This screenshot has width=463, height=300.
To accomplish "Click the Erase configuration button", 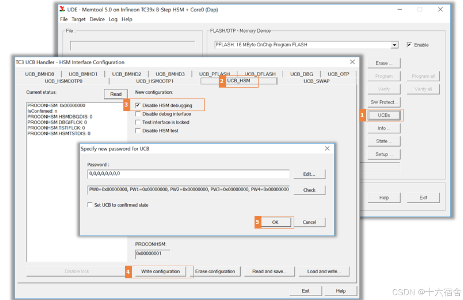I will [215, 271].
